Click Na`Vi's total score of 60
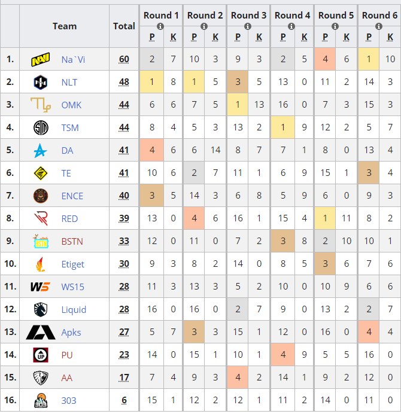The width and height of the screenshot is (401, 414). (124, 60)
